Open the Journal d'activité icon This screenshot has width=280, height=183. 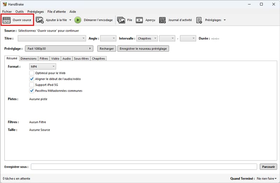[x=162, y=20]
